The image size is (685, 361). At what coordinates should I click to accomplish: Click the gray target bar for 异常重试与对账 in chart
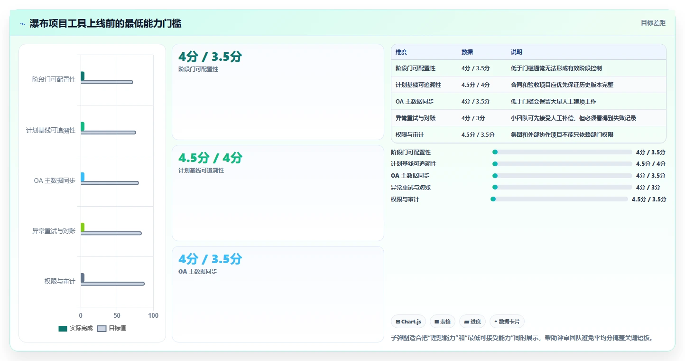point(111,233)
